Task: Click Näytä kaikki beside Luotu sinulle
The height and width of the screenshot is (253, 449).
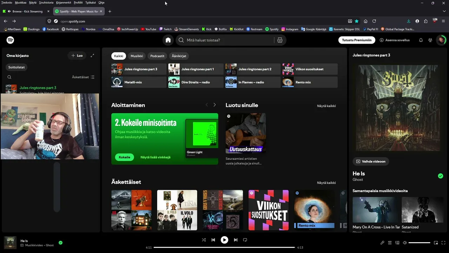Action: tap(326, 106)
